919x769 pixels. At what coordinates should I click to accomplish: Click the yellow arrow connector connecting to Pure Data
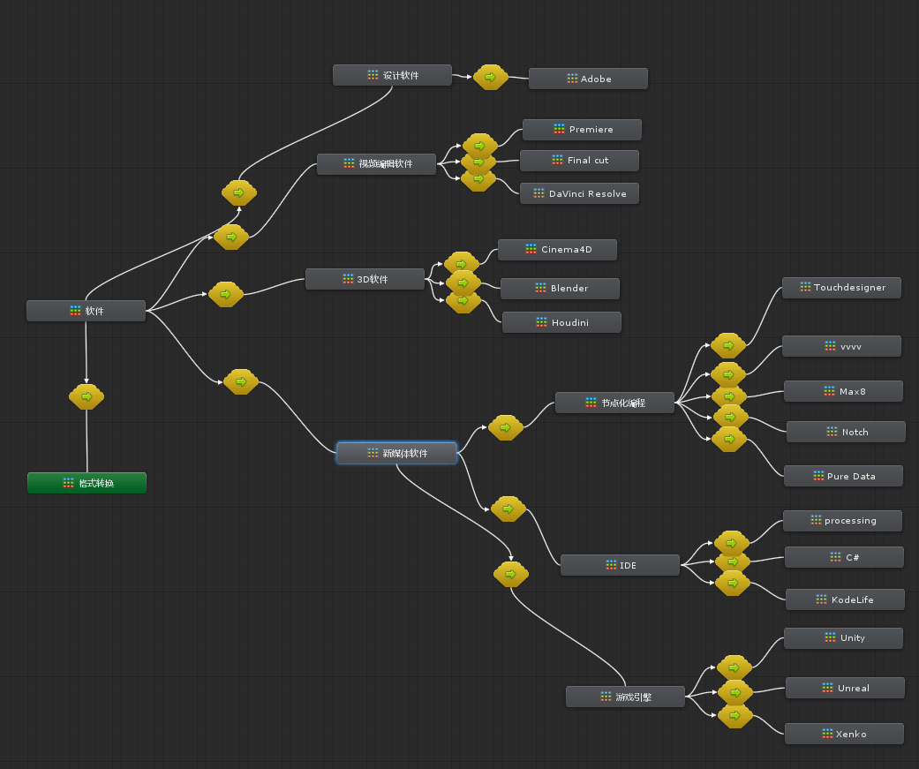[729, 440]
